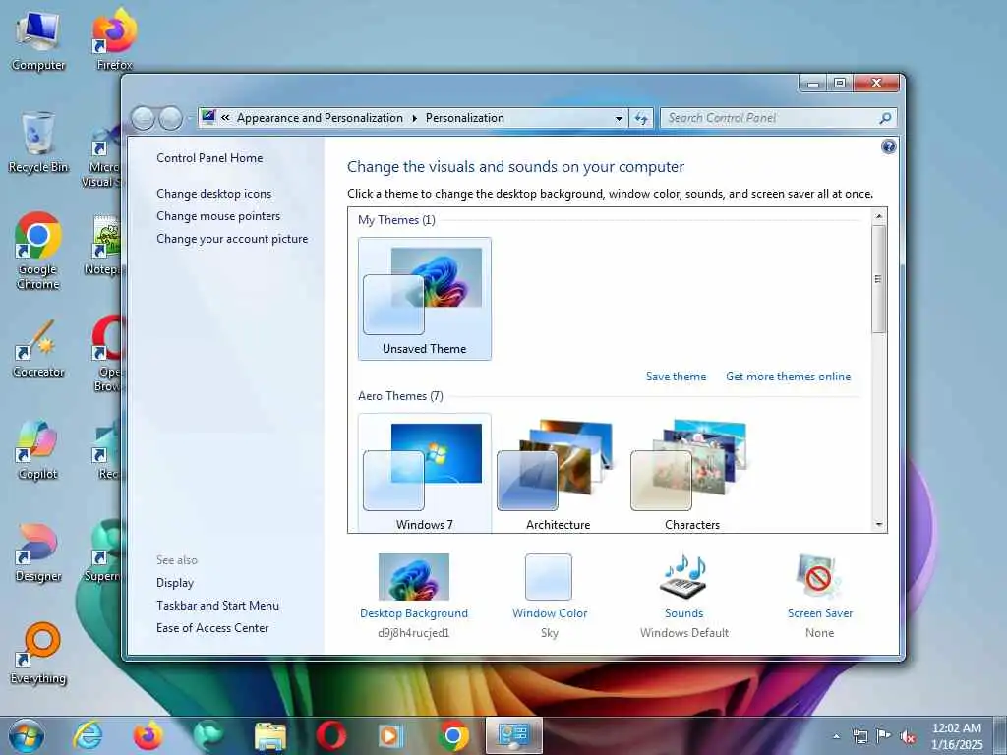Click the taskbar clock showing 12:02 AM

pyautogui.click(x=956, y=736)
